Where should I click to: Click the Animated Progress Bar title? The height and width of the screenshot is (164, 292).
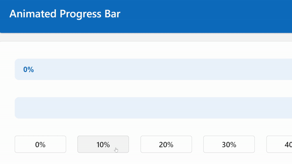click(x=65, y=14)
